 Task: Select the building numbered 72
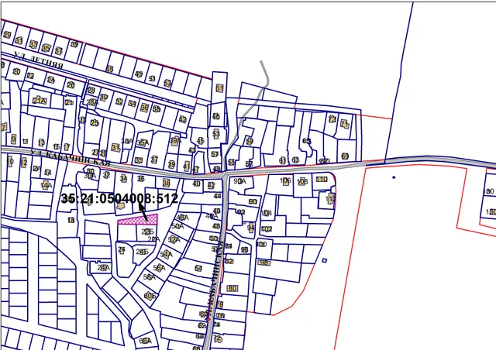coord(217,338)
